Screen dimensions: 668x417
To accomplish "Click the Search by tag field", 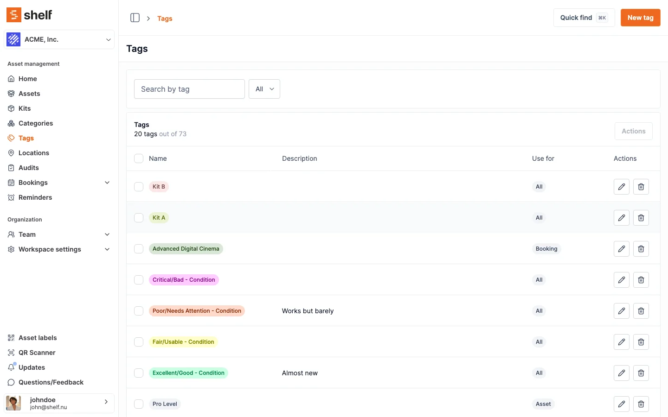I will point(189,89).
